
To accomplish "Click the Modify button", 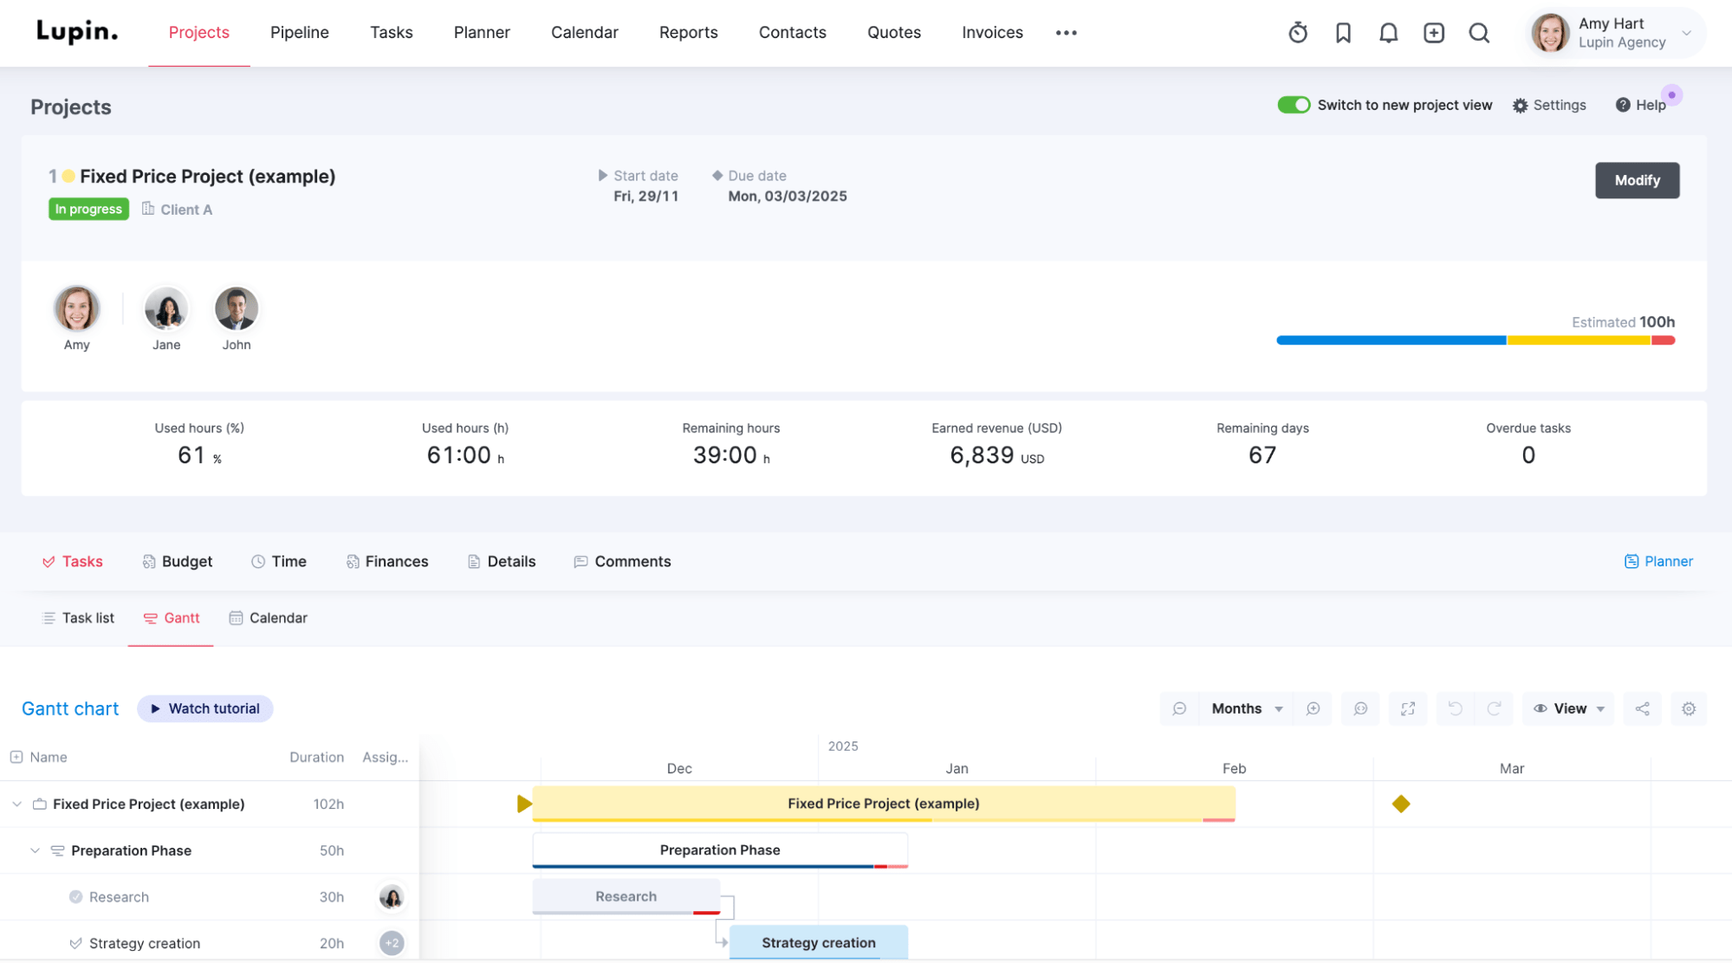I will click(1637, 180).
